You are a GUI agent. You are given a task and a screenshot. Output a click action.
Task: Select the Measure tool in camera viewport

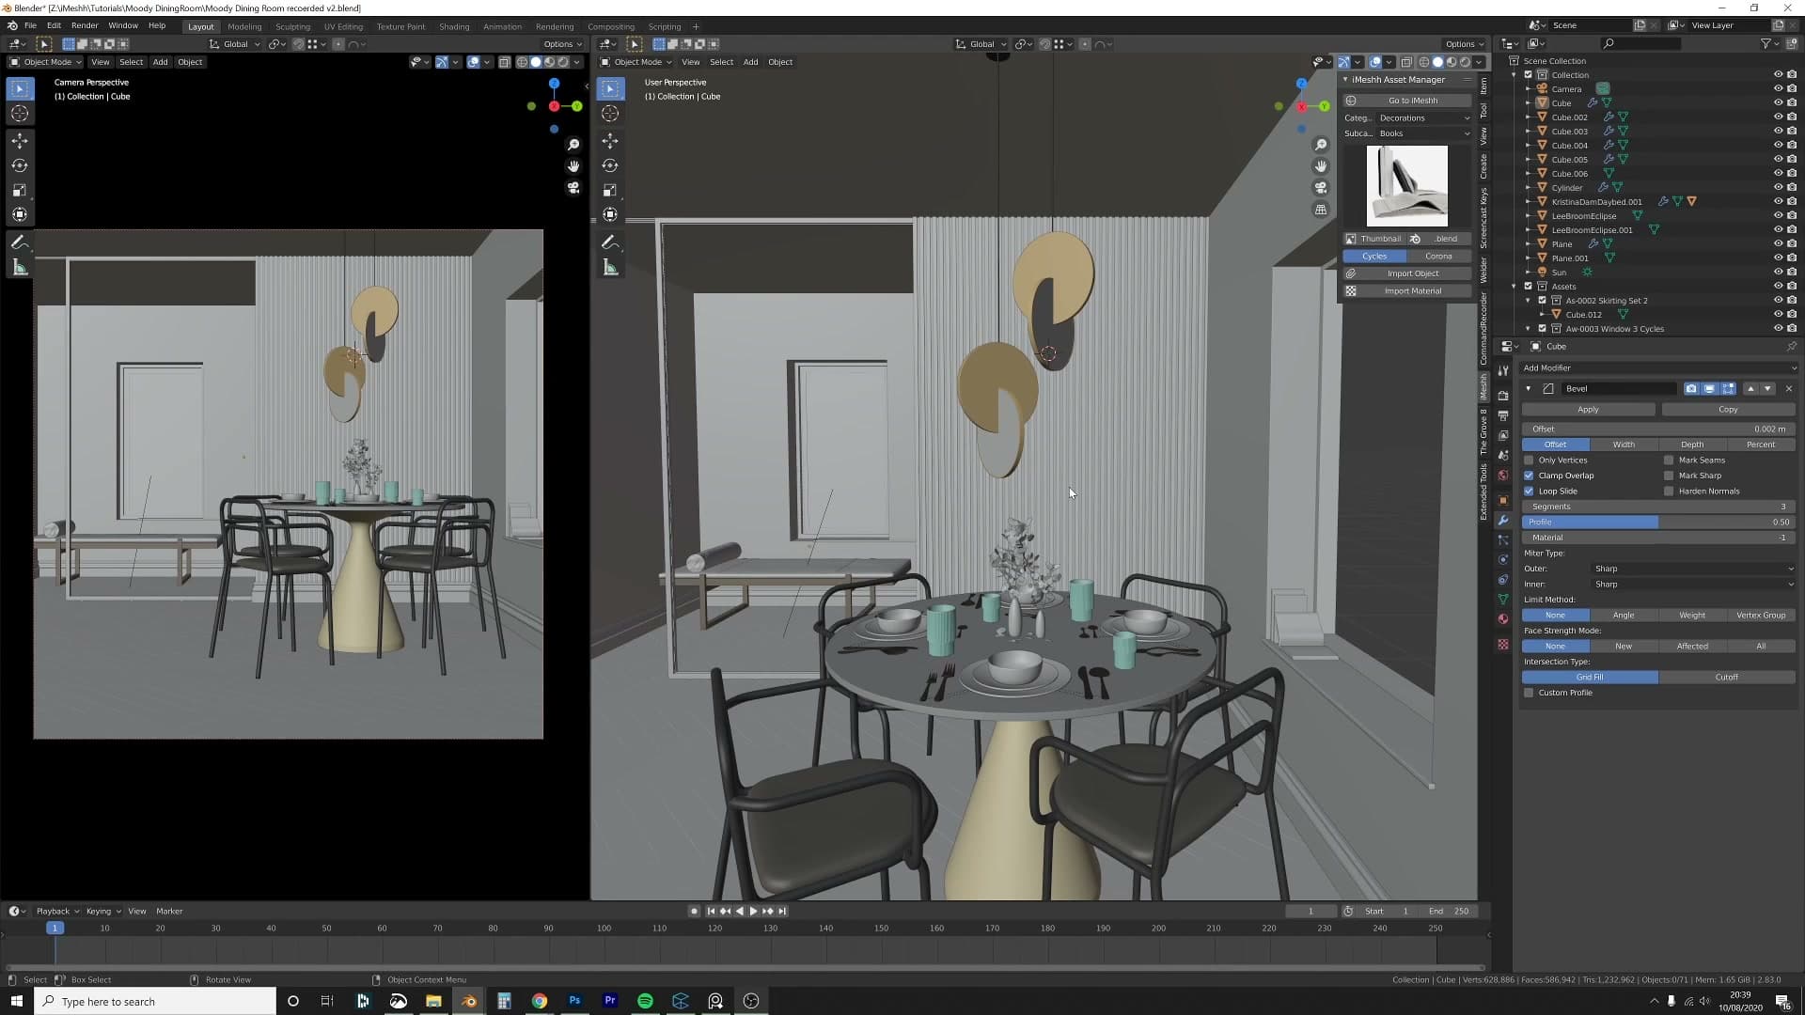pos(20,268)
